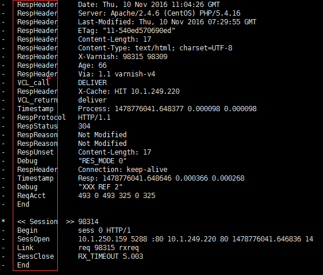Click the RespStatus 304 value
The width and height of the screenshot is (323, 275).
pyautogui.click(x=84, y=126)
